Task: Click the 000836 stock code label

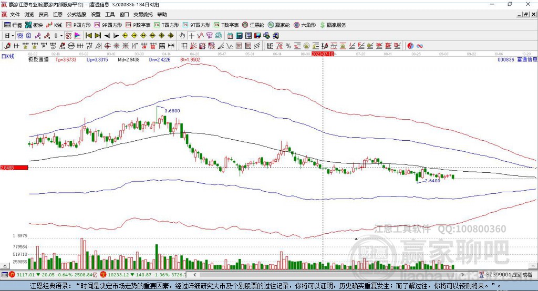Action: (x=506, y=60)
